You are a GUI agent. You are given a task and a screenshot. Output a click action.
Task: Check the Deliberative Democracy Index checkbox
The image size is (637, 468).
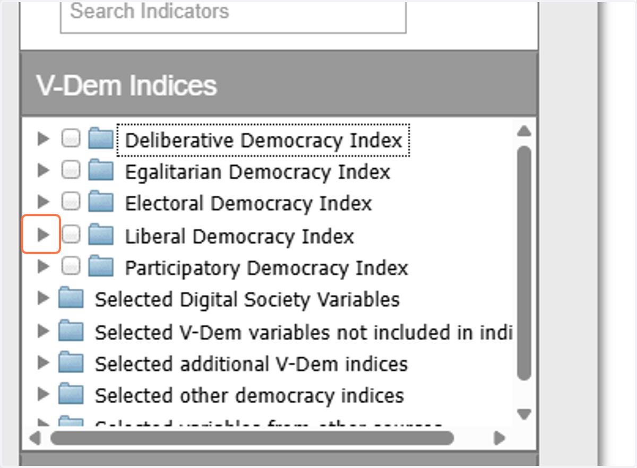(x=71, y=139)
